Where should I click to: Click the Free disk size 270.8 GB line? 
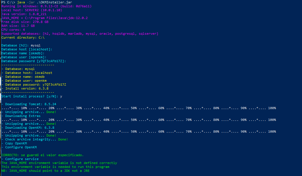25,22
